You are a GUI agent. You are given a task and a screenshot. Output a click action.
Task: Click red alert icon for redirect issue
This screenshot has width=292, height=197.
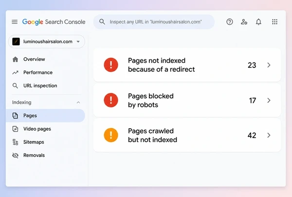pos(111,65)
